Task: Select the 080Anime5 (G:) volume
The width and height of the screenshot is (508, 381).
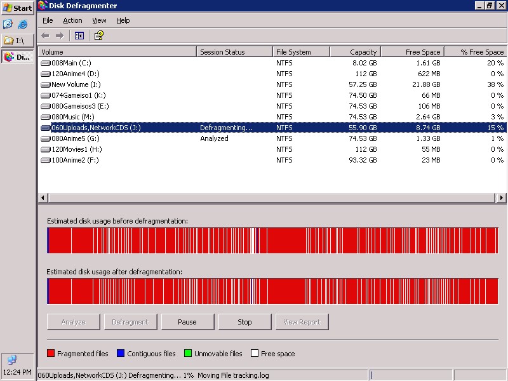Action: pos(272,138)
